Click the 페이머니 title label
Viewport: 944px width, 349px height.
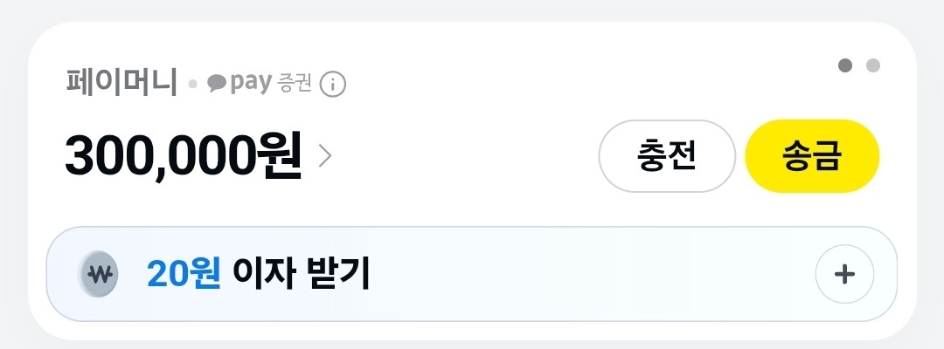click(121, 83)
